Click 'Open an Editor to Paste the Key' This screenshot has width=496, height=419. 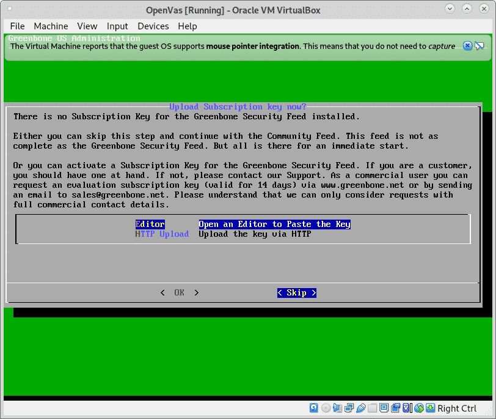275,224
